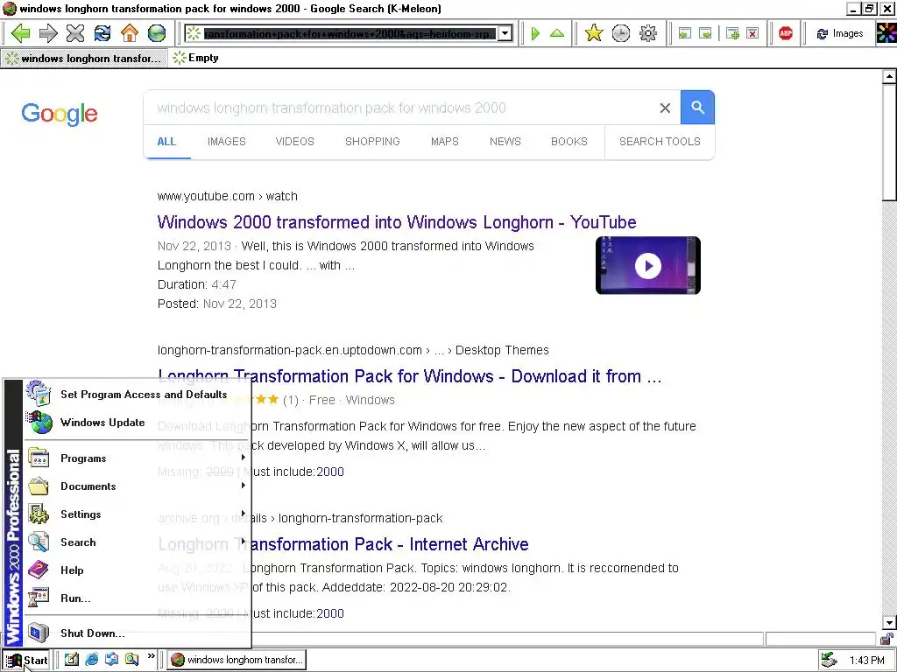The image size is (897, 672).
Task: Open bookmarks via the yellow star icon
Action: [594, 33]
